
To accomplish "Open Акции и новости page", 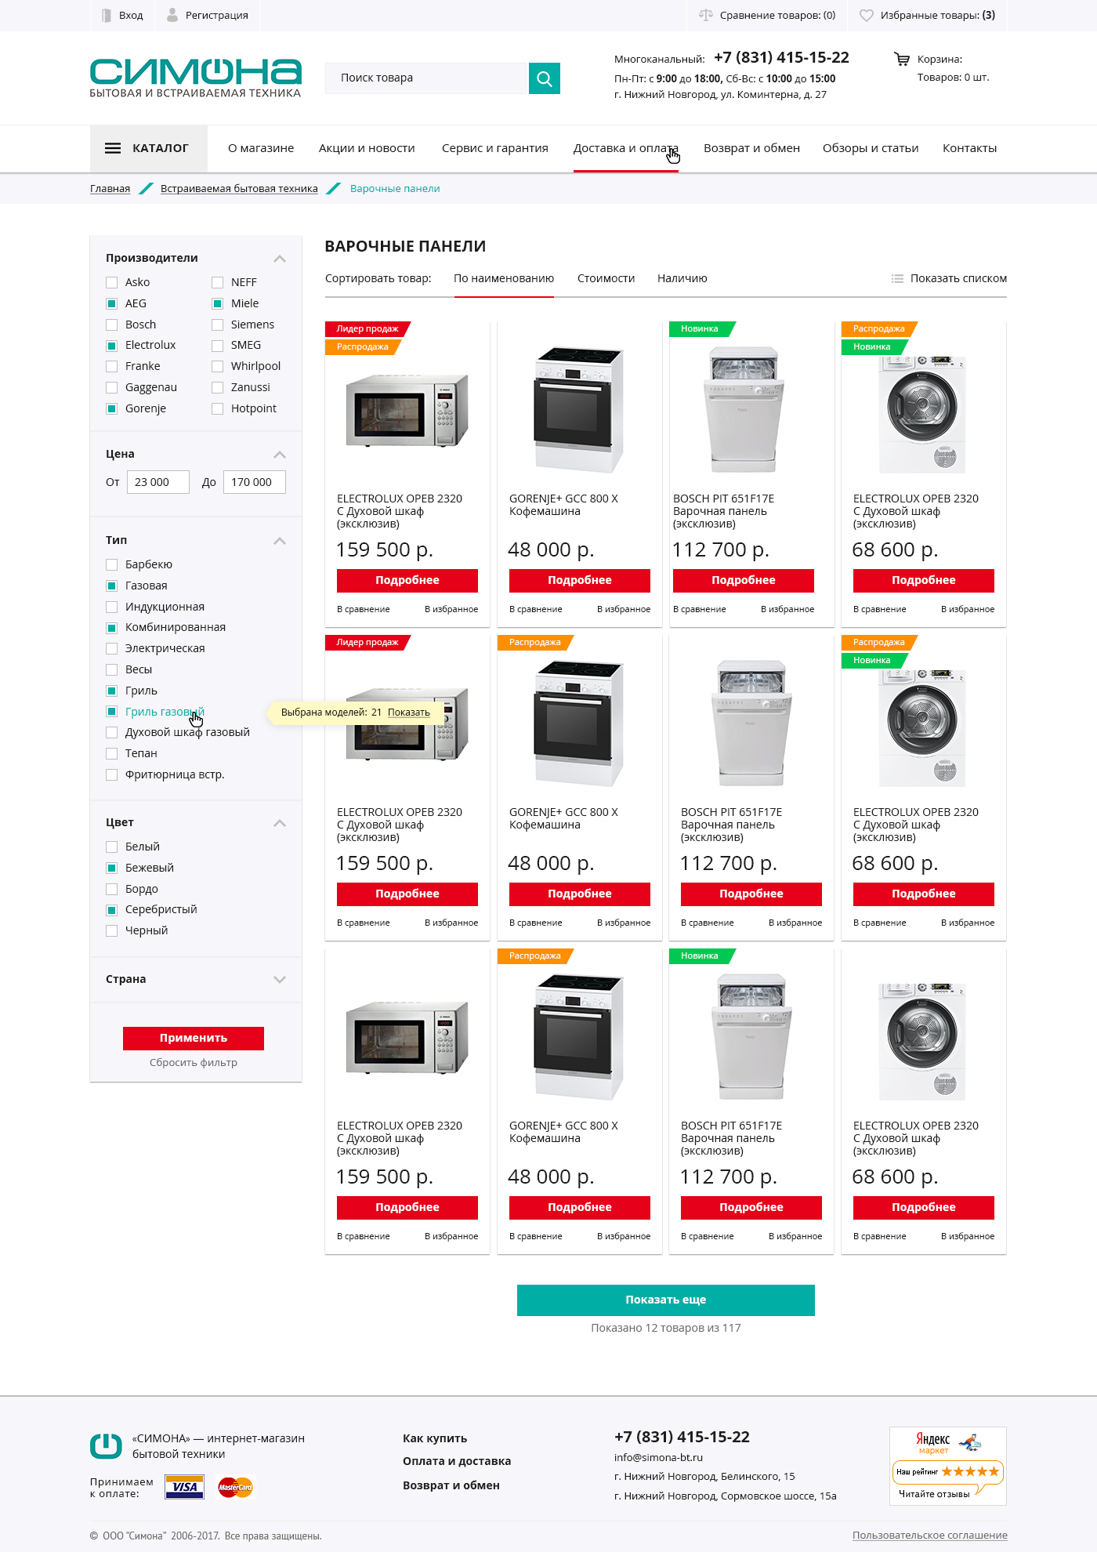I will pos(367,148).
